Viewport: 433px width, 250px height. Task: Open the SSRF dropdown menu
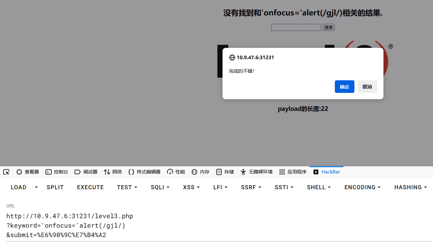coord(251,187)
